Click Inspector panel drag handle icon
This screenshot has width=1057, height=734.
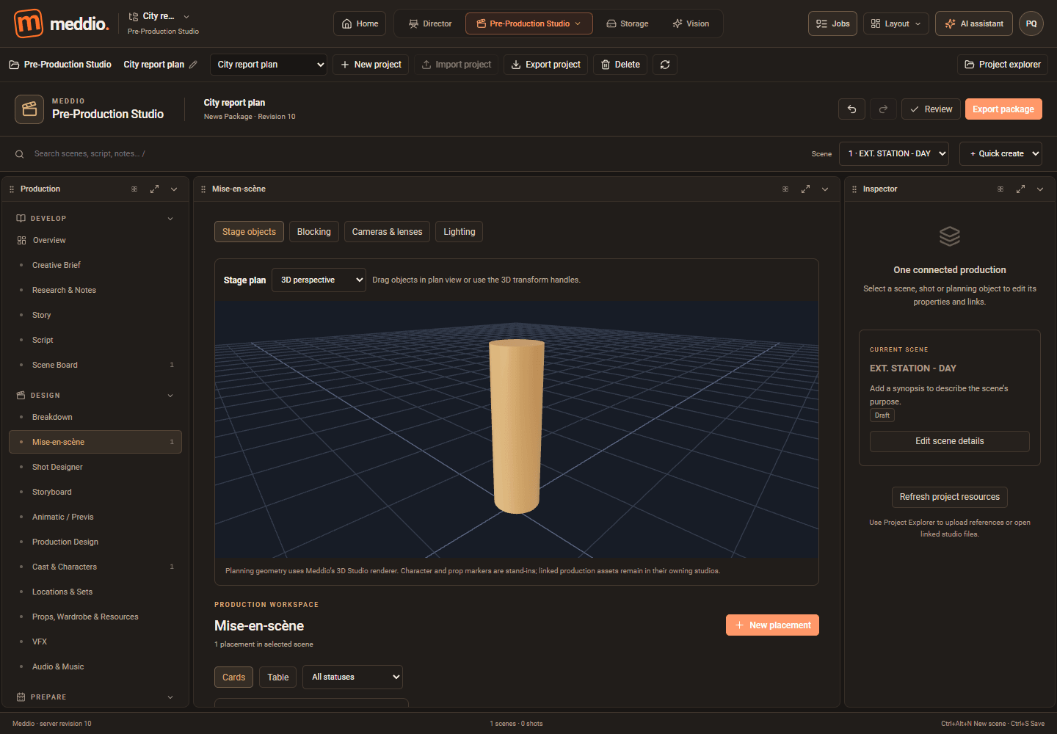point(854,189)
